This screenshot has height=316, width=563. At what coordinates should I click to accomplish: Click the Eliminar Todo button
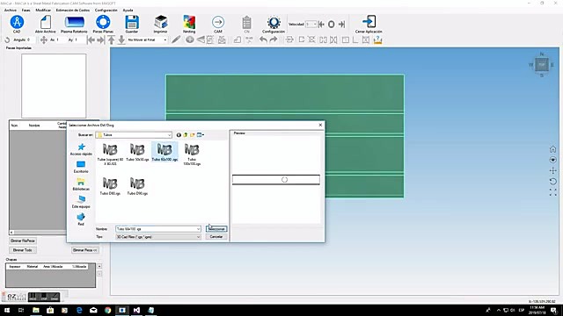coord(22,250)
